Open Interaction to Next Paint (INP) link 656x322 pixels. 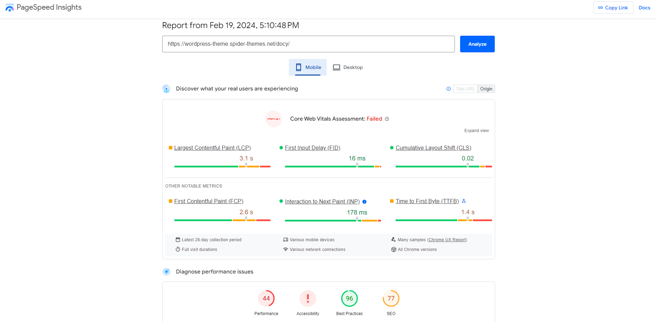pyautogui.click(x=322, y=201)
